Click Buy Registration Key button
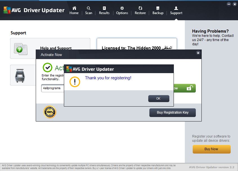This screenshot has height=171, width=238. point(172,112)
